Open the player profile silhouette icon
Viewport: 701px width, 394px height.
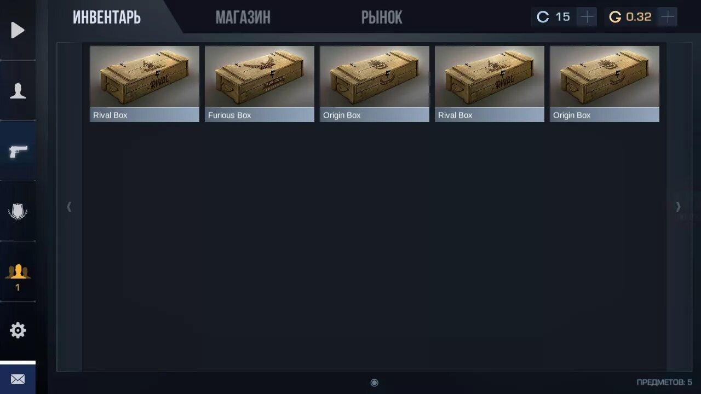[18, 91]
